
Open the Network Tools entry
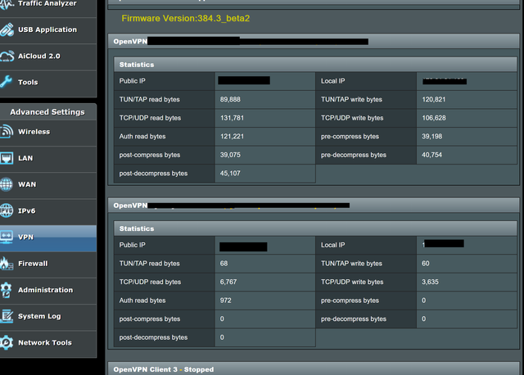(x=45, y=343)
